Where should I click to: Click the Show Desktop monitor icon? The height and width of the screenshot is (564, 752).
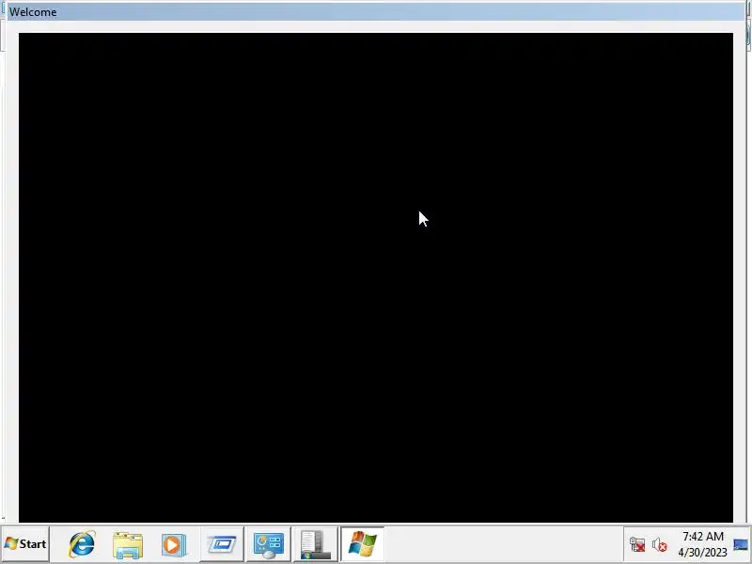[741, 544]
